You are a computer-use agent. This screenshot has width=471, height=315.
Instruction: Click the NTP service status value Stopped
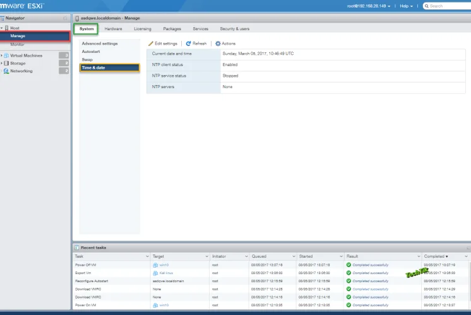tap(230, 76)
